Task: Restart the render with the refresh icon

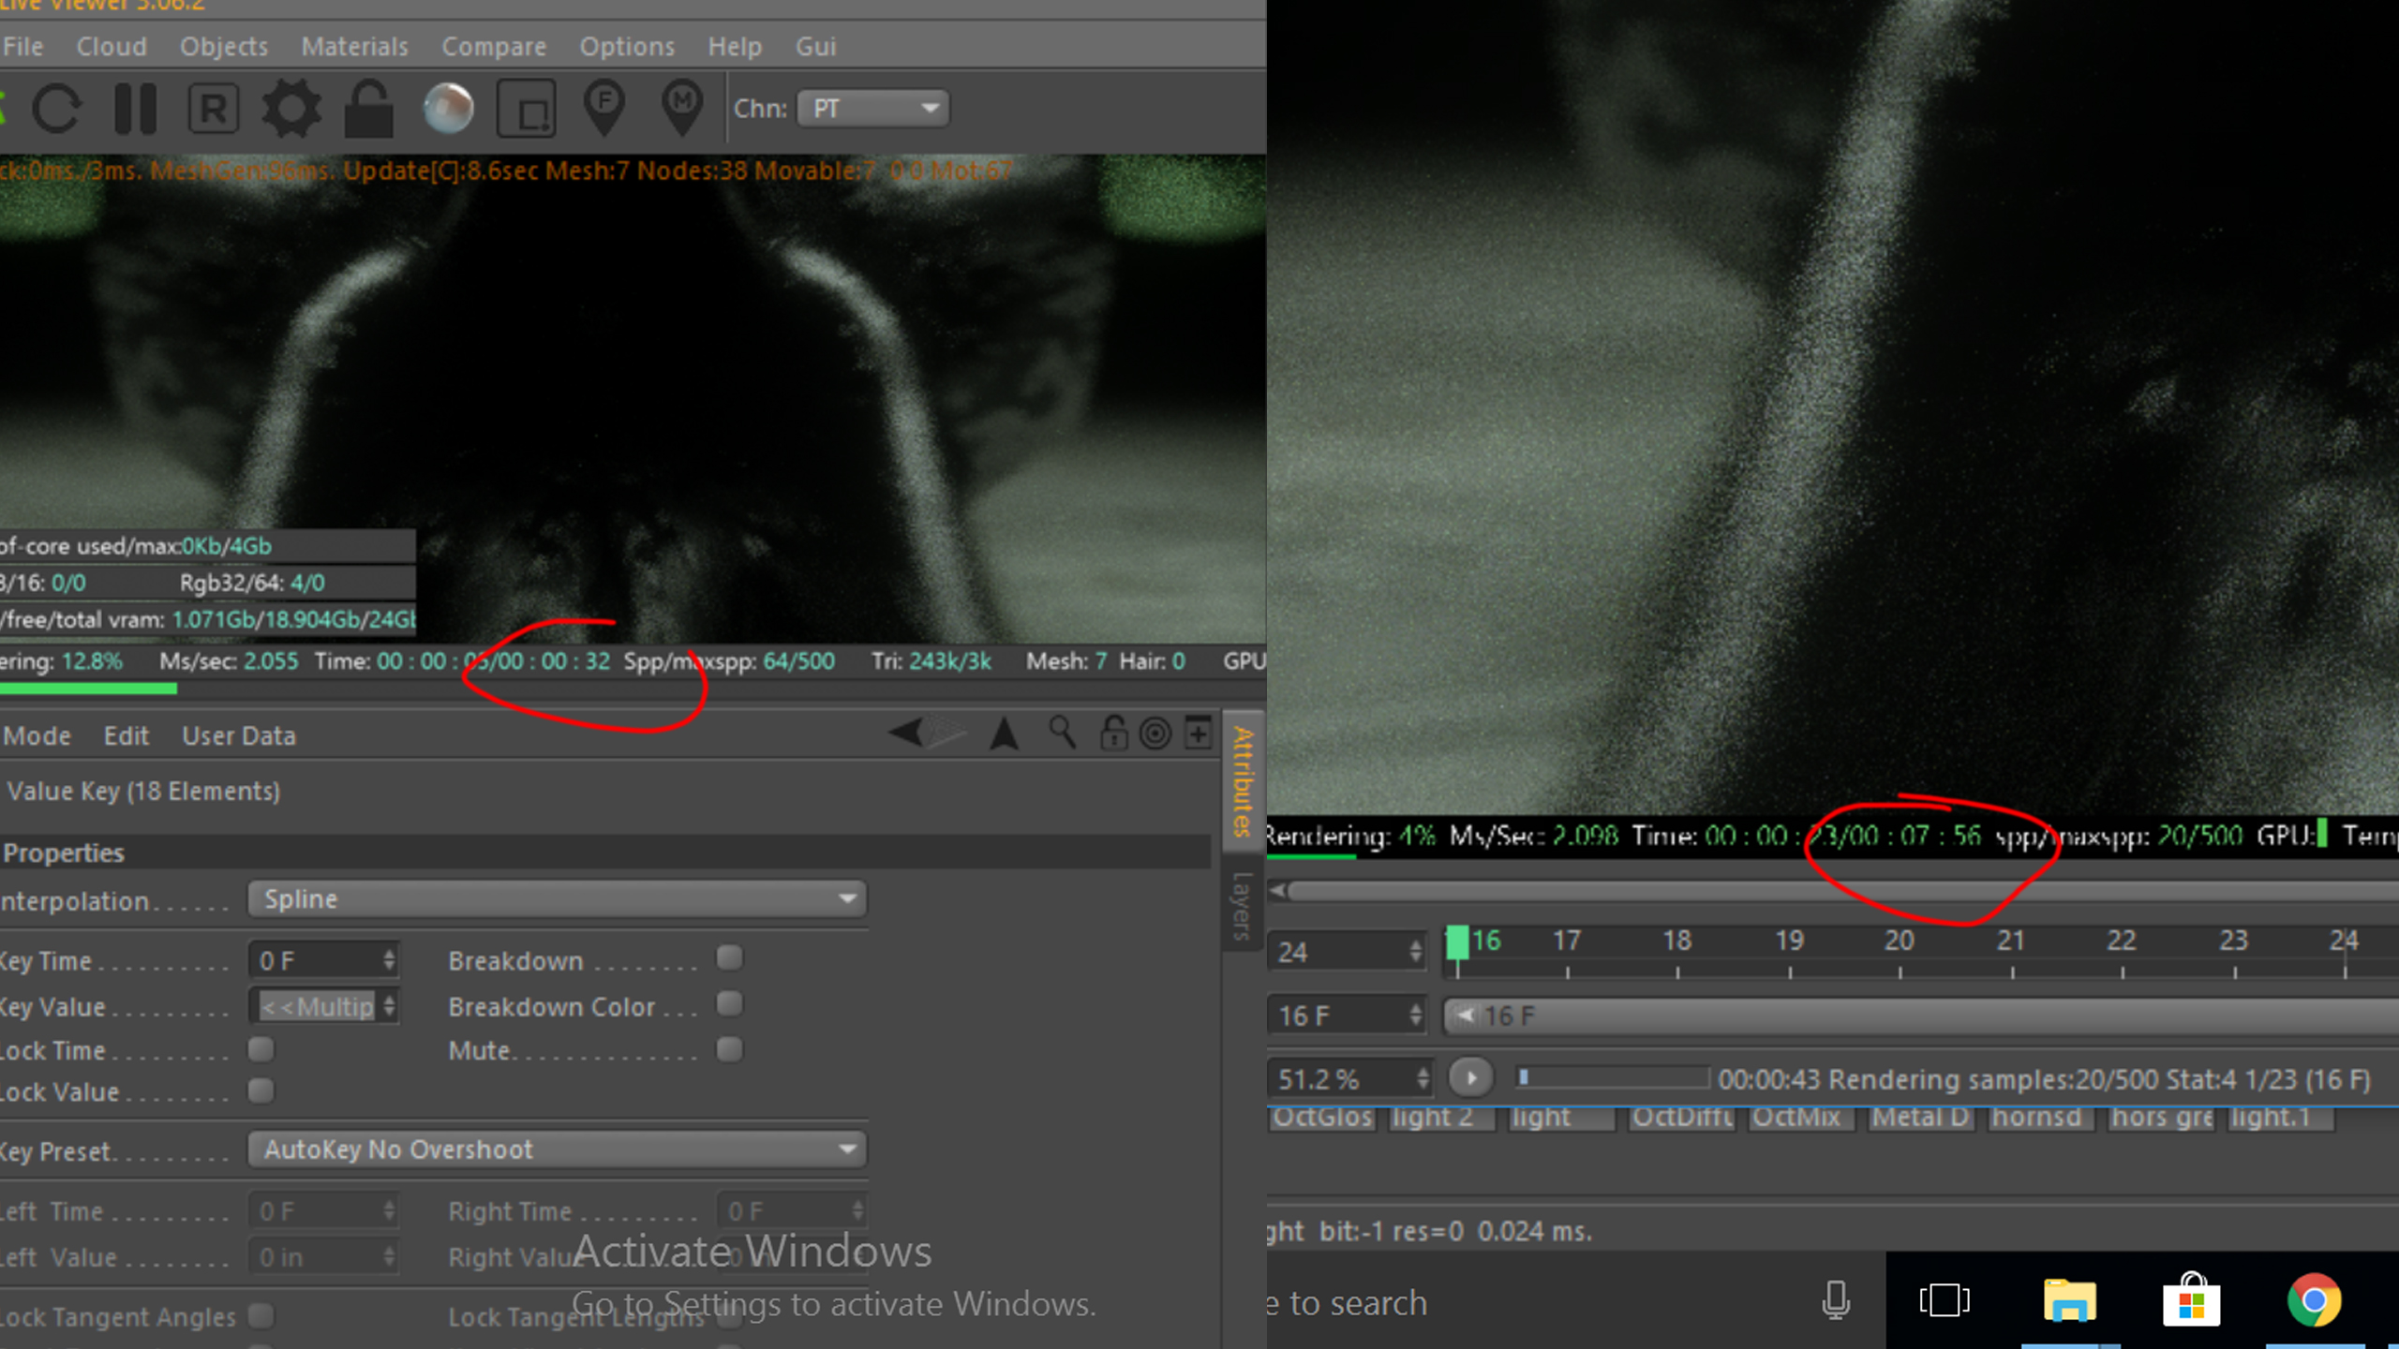Action: click(x=57, y=109)
